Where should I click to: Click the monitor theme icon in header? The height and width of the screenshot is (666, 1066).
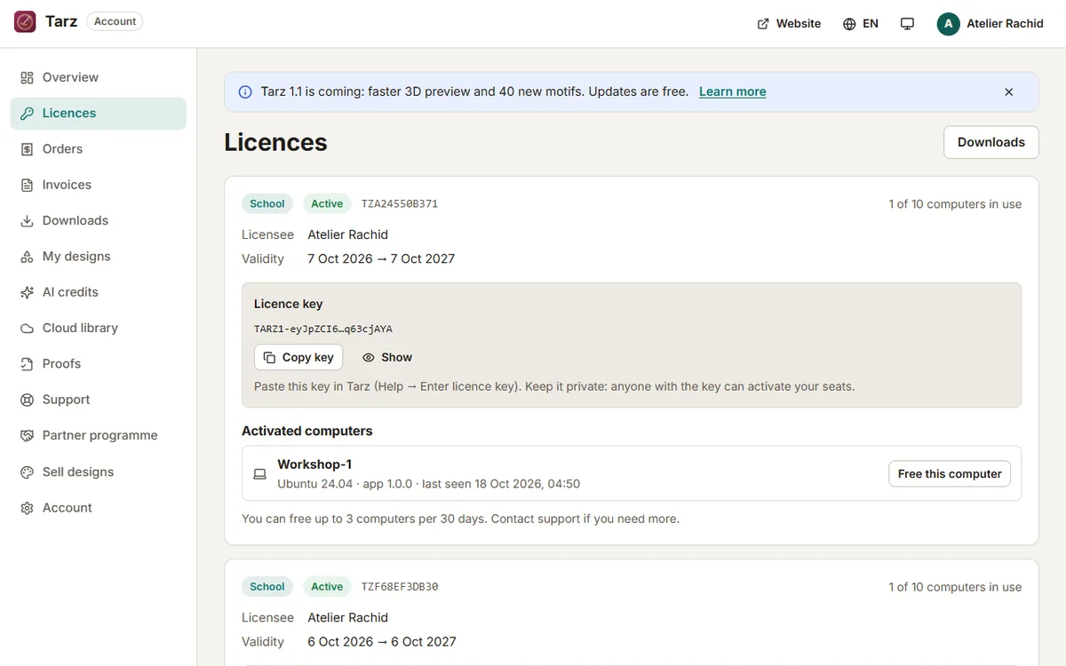[x=907, y=24]
